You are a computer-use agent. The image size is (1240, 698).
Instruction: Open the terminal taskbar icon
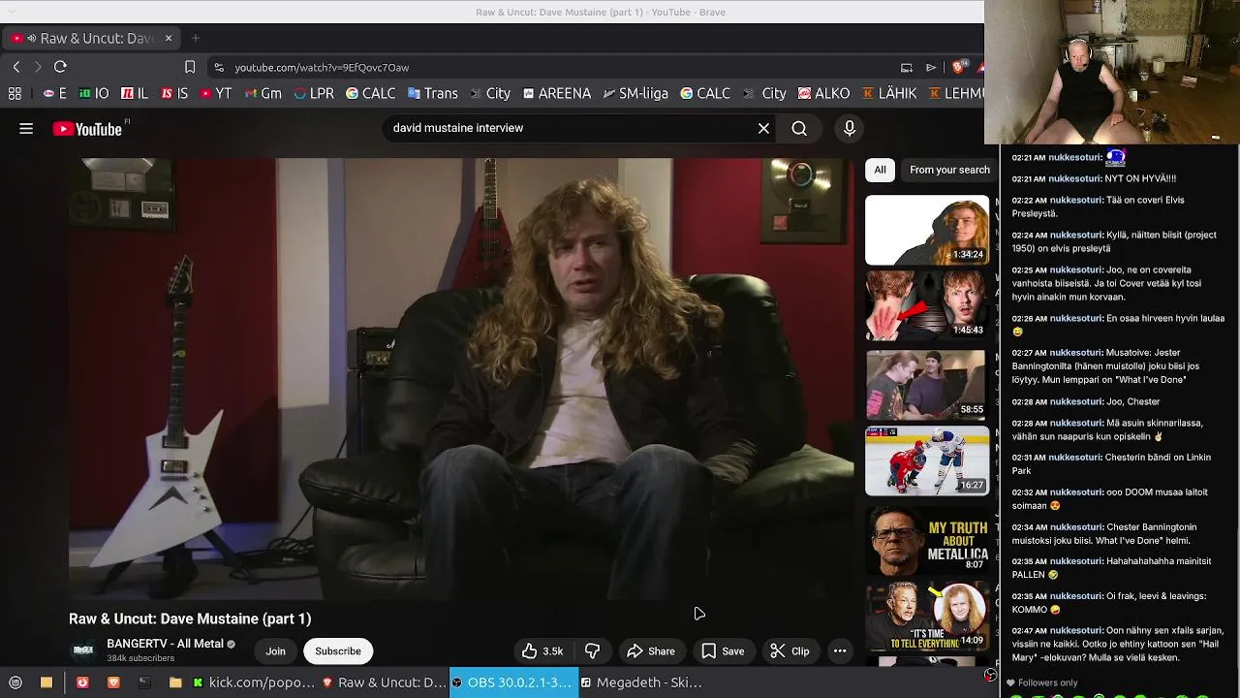(x=144, y=682)
